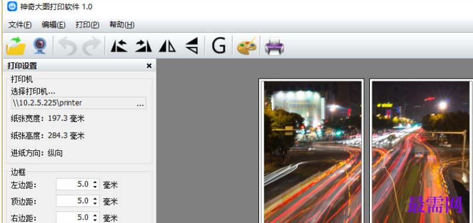The height and width of the screenshot is (223, 473).
Task: Click the 右边距 spinner arrows
Action: (x=96, y=218)
